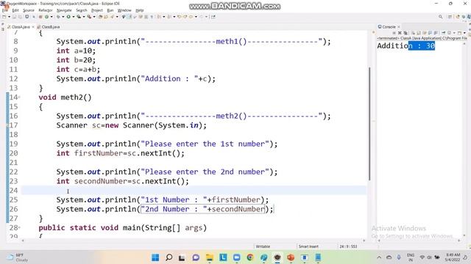The width and height of the screenshot is (471, 264).
Task: Click the Eclipse icon in taskbar
Action: coord(277,257)
